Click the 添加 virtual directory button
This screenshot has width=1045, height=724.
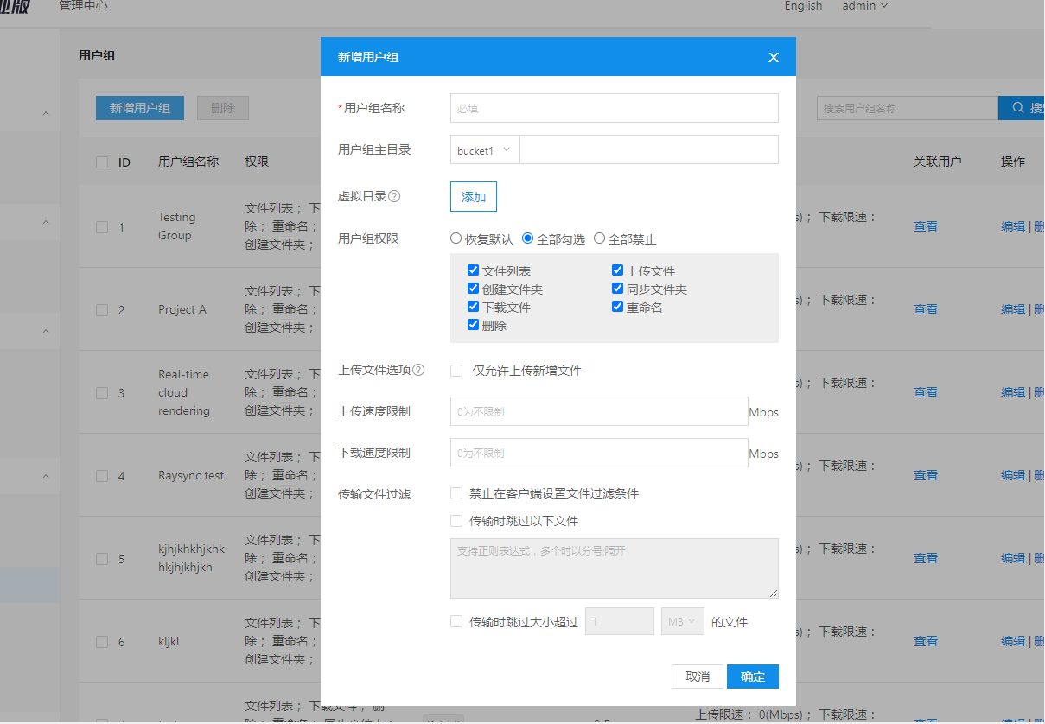click(x=473, y=196)
